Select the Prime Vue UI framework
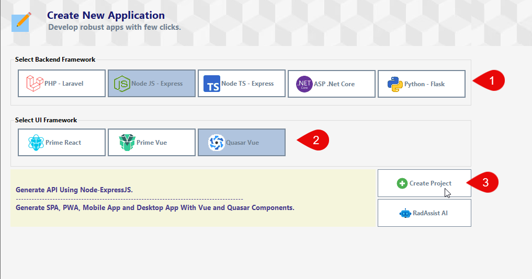 (152, 143)
